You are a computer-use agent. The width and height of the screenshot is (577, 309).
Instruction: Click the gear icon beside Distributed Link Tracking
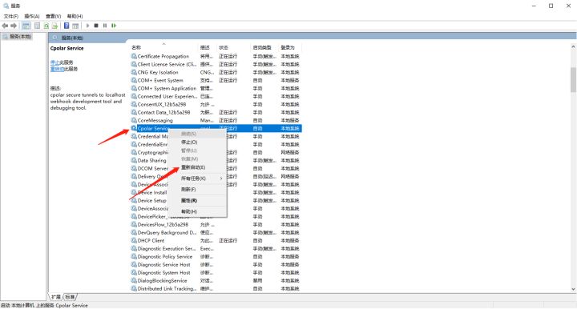[x=134, y=289]
